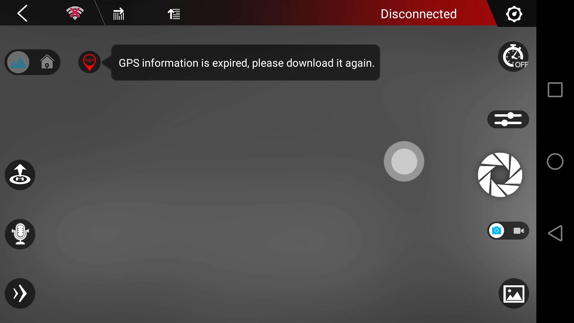The image size is (574, 323).
Task: Touch the virtual joystick control knob
Action: point(404,161)
